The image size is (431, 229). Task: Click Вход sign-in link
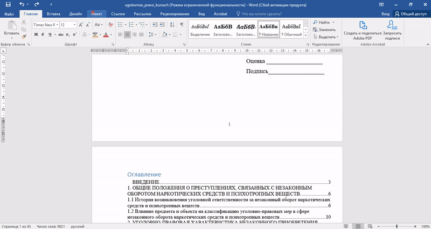point(385,14)
